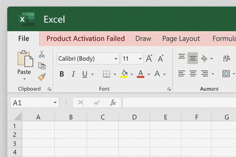Open Clipboard dialog launcher
This screenshot has width=236, height=157.
[49, 89]
